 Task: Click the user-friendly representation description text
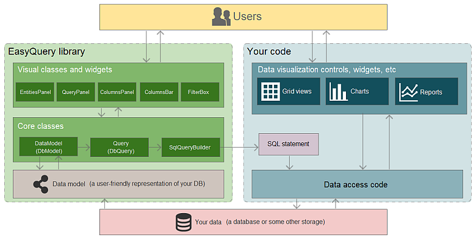tap(147, 184)
